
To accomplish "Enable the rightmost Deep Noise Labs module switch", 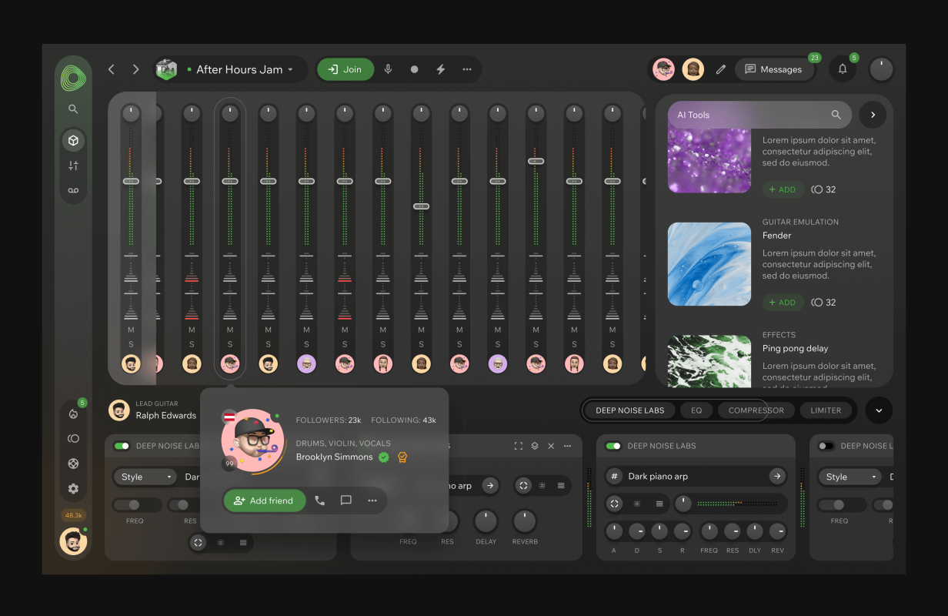I will [x=826, y=446].
